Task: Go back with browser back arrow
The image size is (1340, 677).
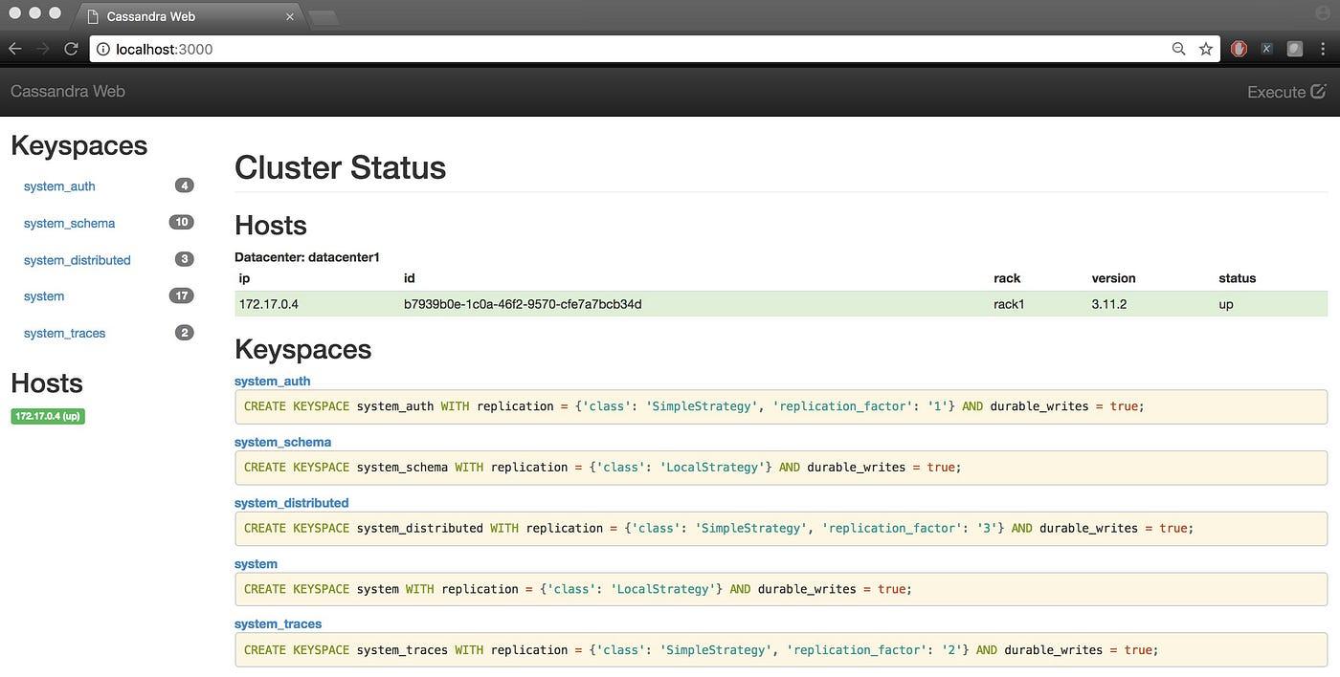Action: click(x=14, y=49)
